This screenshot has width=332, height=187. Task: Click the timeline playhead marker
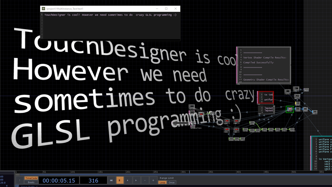tap(190, 172)
